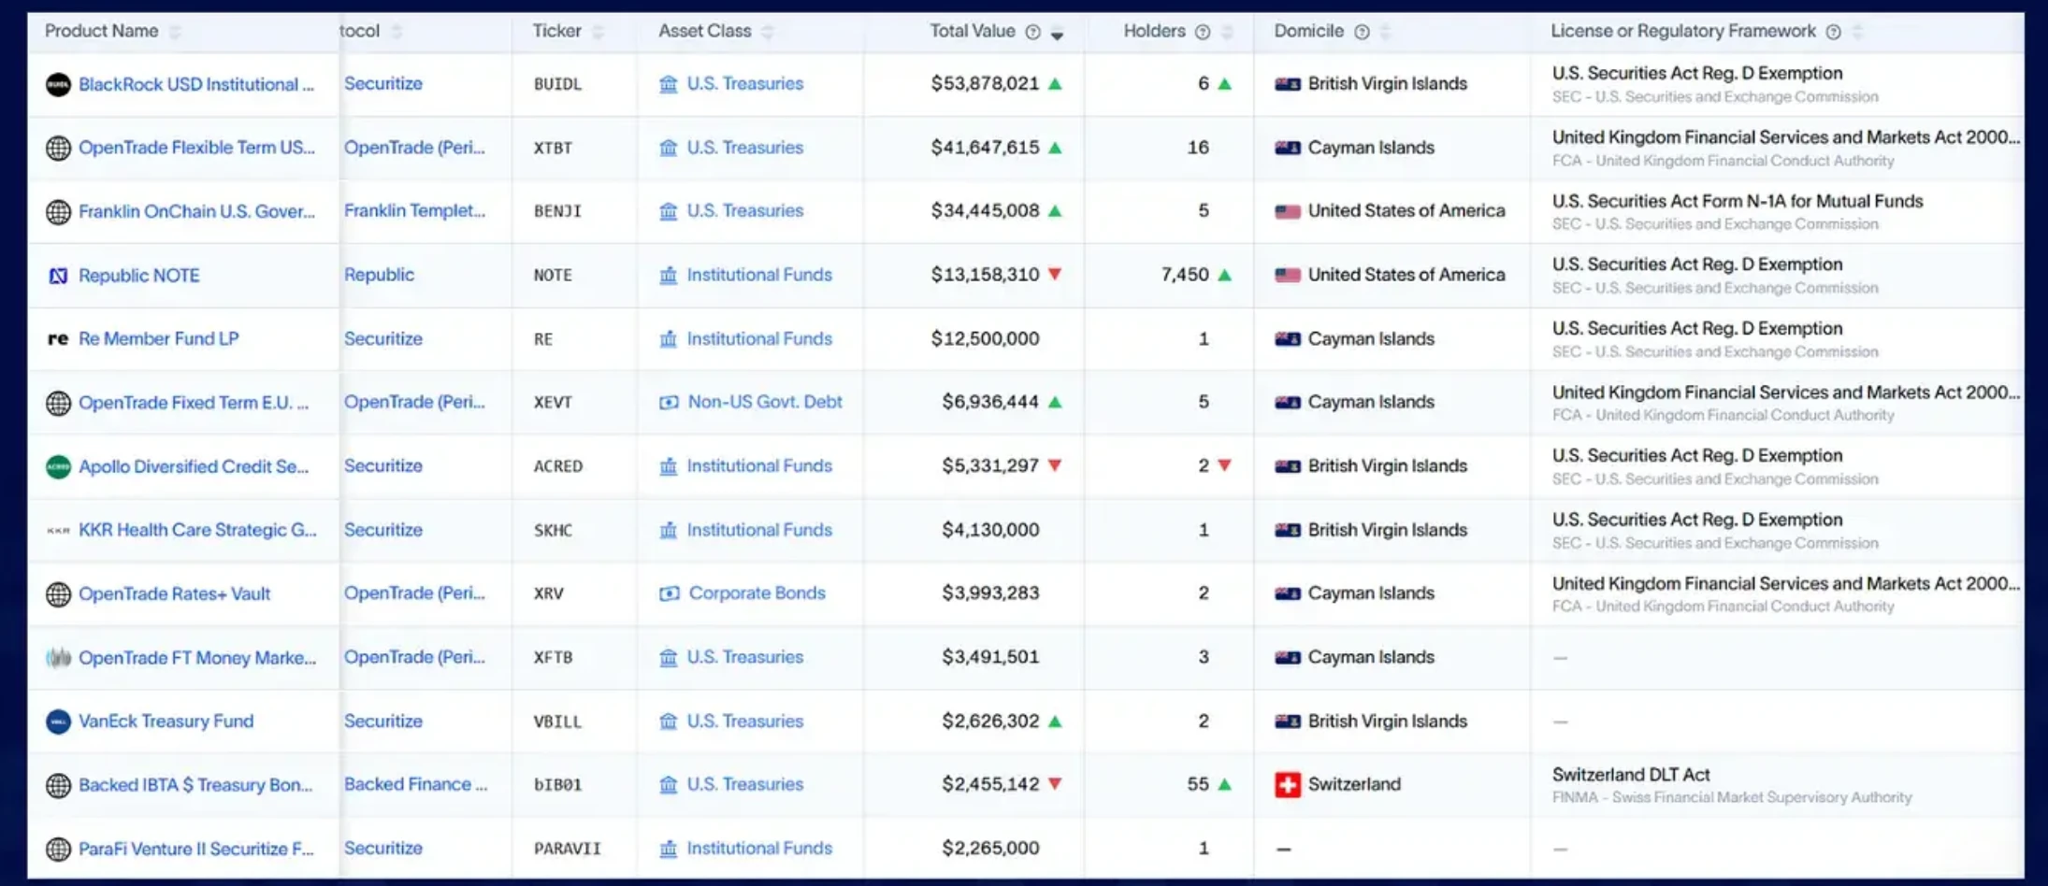Click the Domicile column info icon
Image resolution: width=2048 pixels, height=886 pixels.
click(1362, 32)
